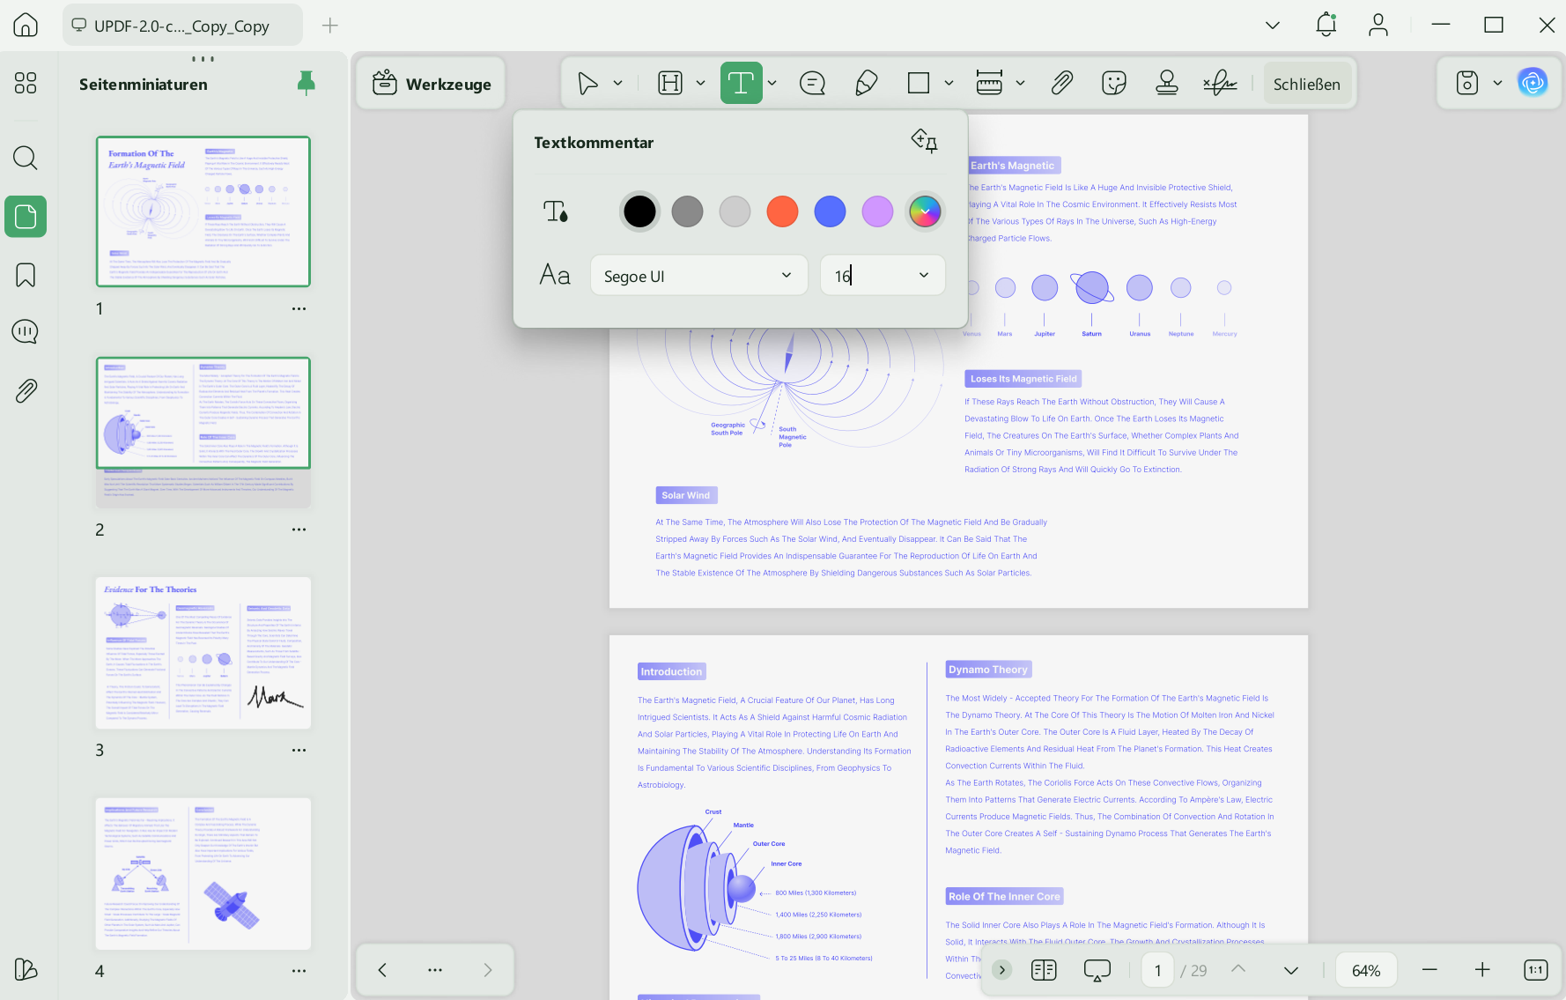The image size is (1566, 1000).
Task: Zoom out with the minus button
Action: (1429, 970)
